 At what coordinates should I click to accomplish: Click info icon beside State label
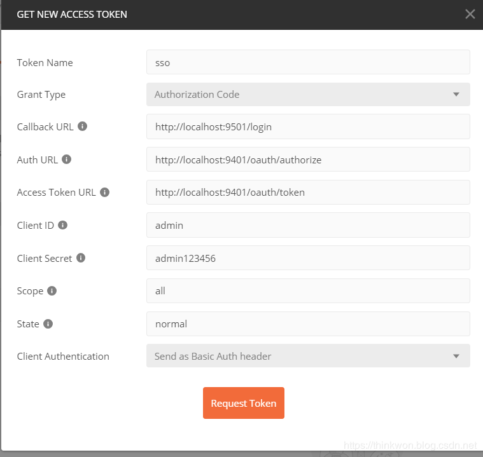(48, 324)
